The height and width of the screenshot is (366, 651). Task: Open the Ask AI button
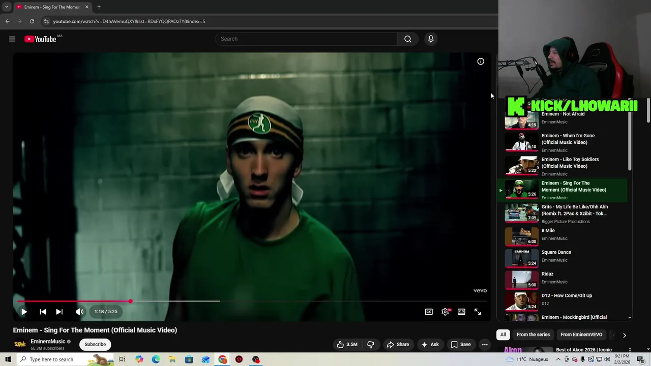tap(430, 344)
